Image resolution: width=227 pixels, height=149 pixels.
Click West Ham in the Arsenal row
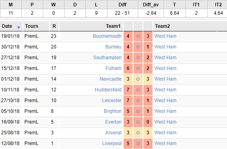[165, 133]
